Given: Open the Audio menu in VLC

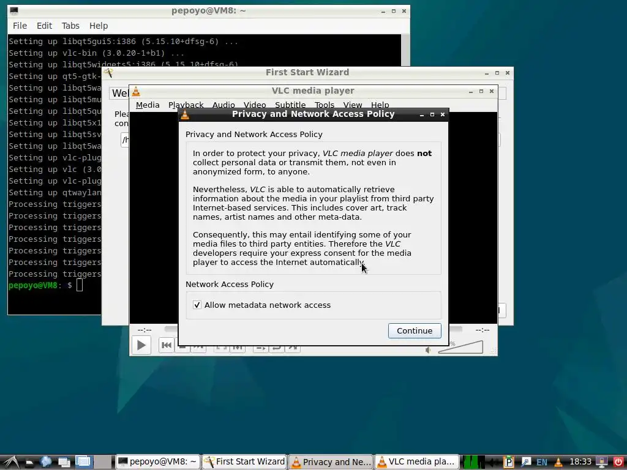Looking at the screenshot, I should pos(223,105).
